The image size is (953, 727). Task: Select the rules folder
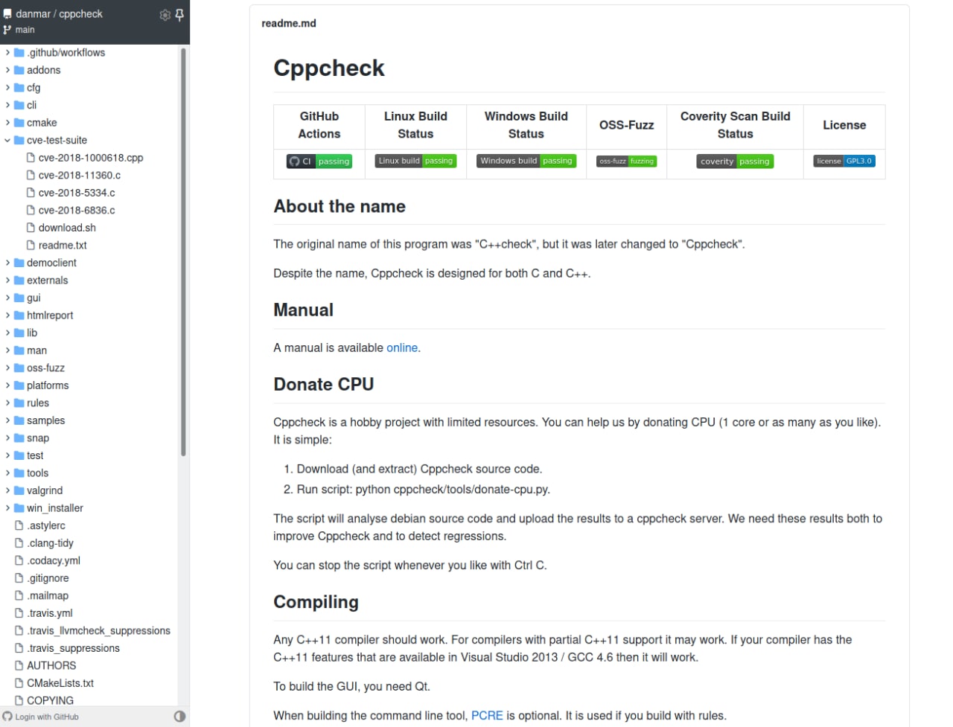click(38, 403)
